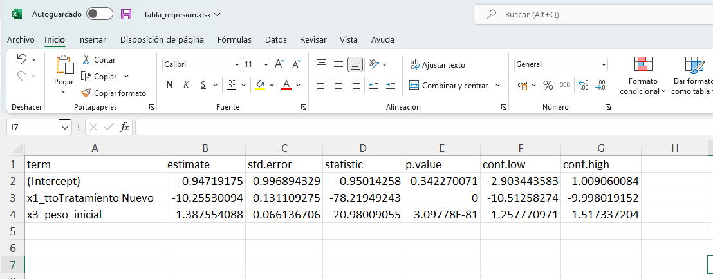Viewport: 713px width, 279px height.
Task: Open Formato condicional icon
Action: pos(643,64)
